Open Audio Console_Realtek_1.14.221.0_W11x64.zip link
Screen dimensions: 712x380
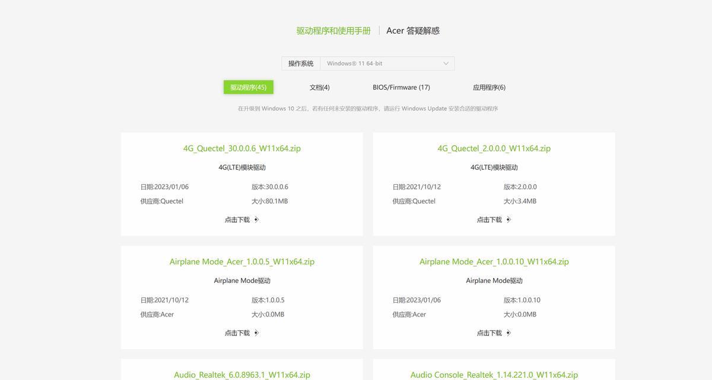494,375
